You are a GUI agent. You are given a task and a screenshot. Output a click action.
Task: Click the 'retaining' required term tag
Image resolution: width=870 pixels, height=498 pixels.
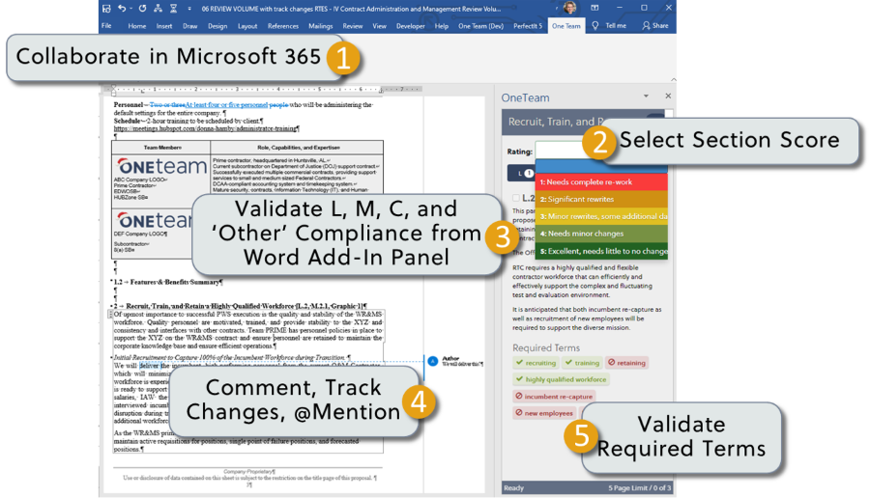point(626,363)
